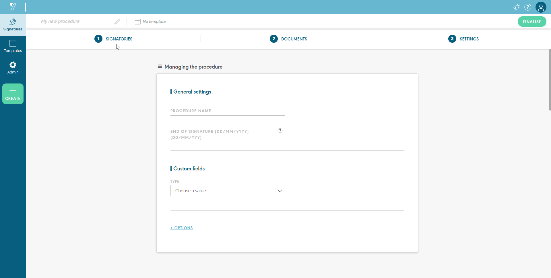551x278 pixels.
Task: Open the Signatures section in sidebar
Action: coord(13,25)
